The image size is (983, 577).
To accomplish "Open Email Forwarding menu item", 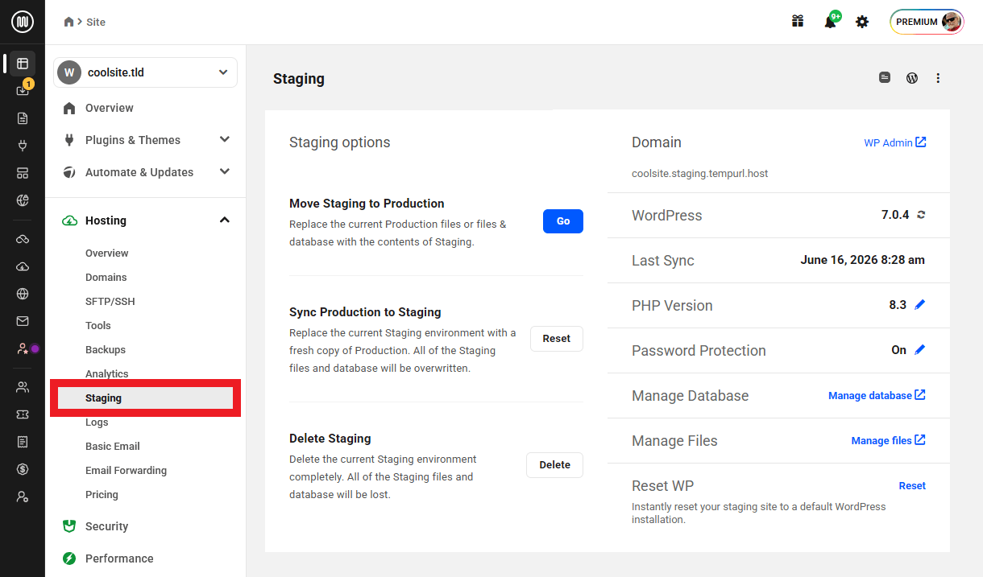I will (127, 470).
